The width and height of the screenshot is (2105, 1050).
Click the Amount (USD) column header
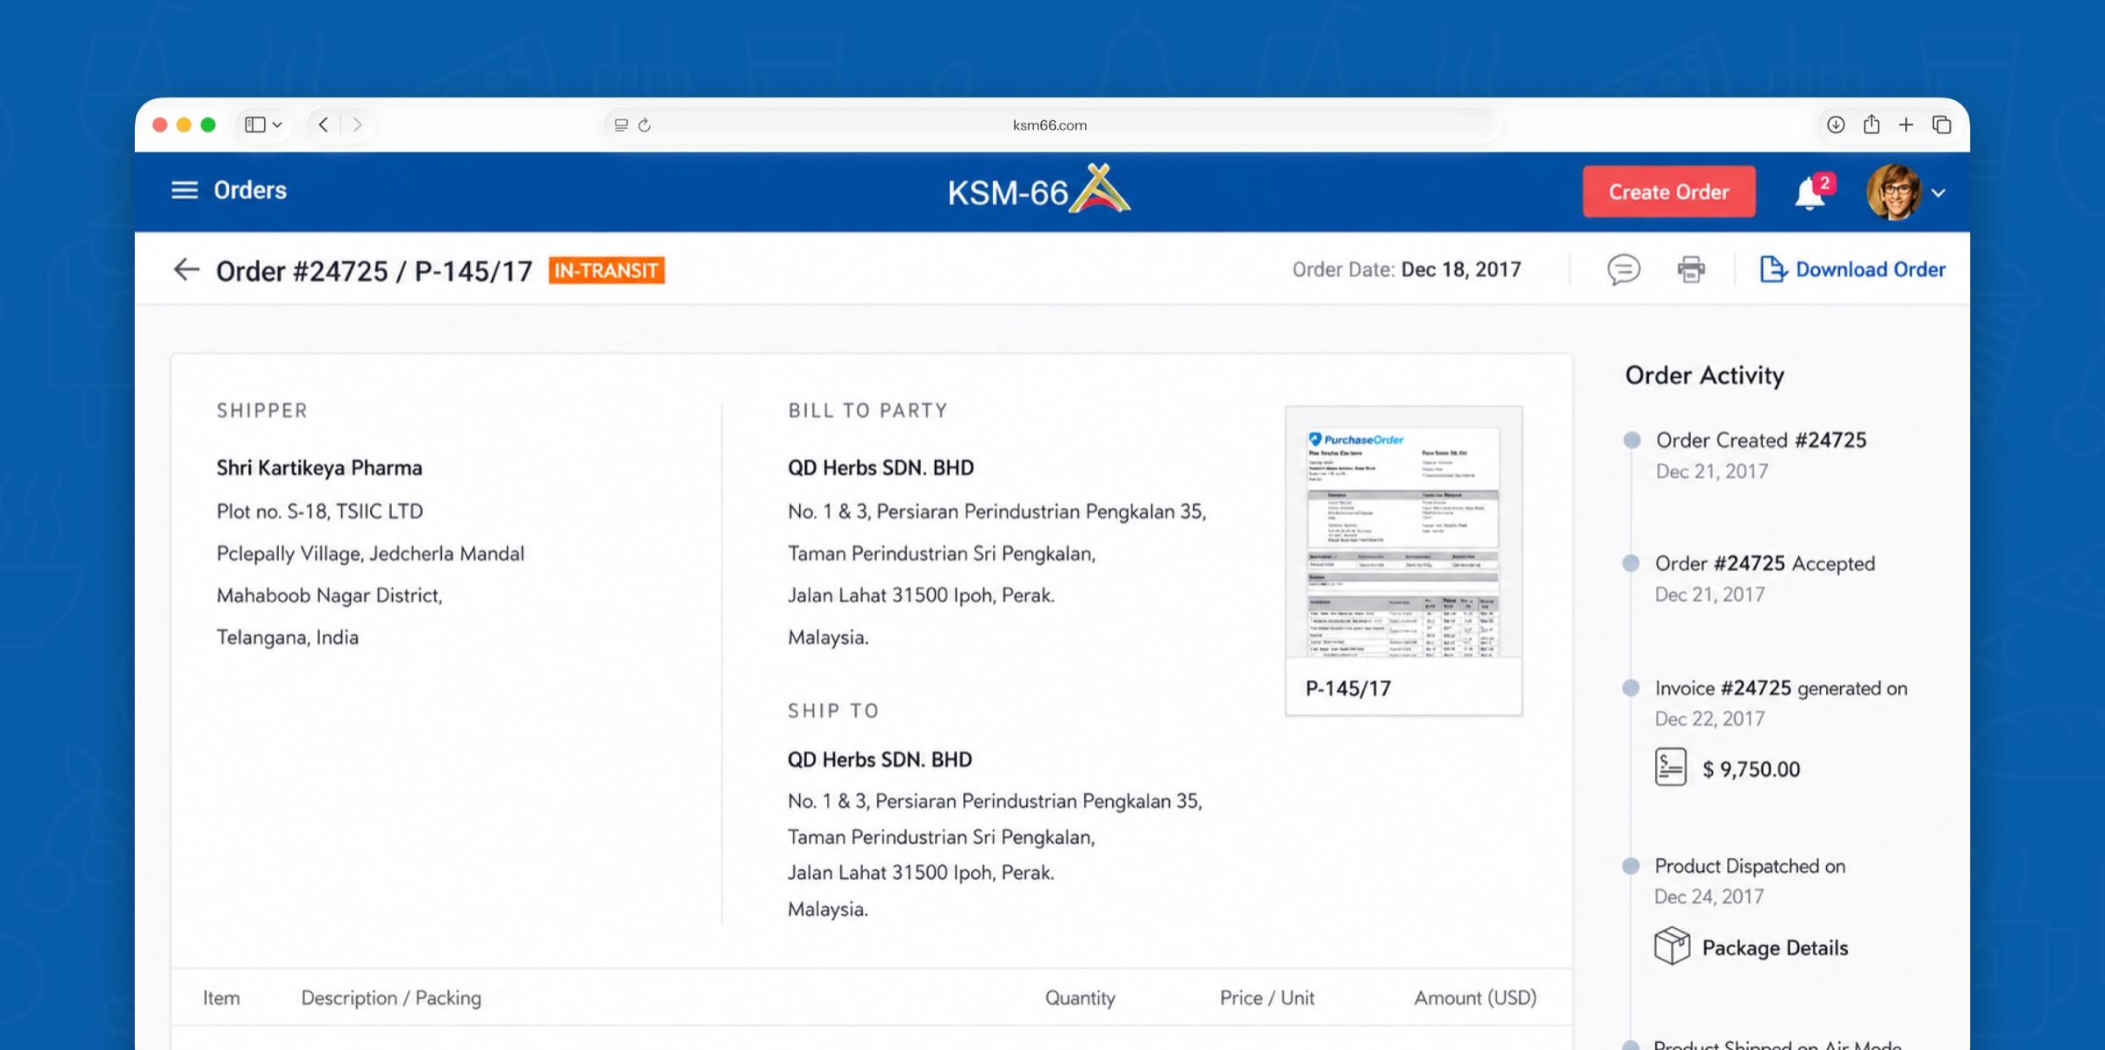click(x=1475, y=997)
